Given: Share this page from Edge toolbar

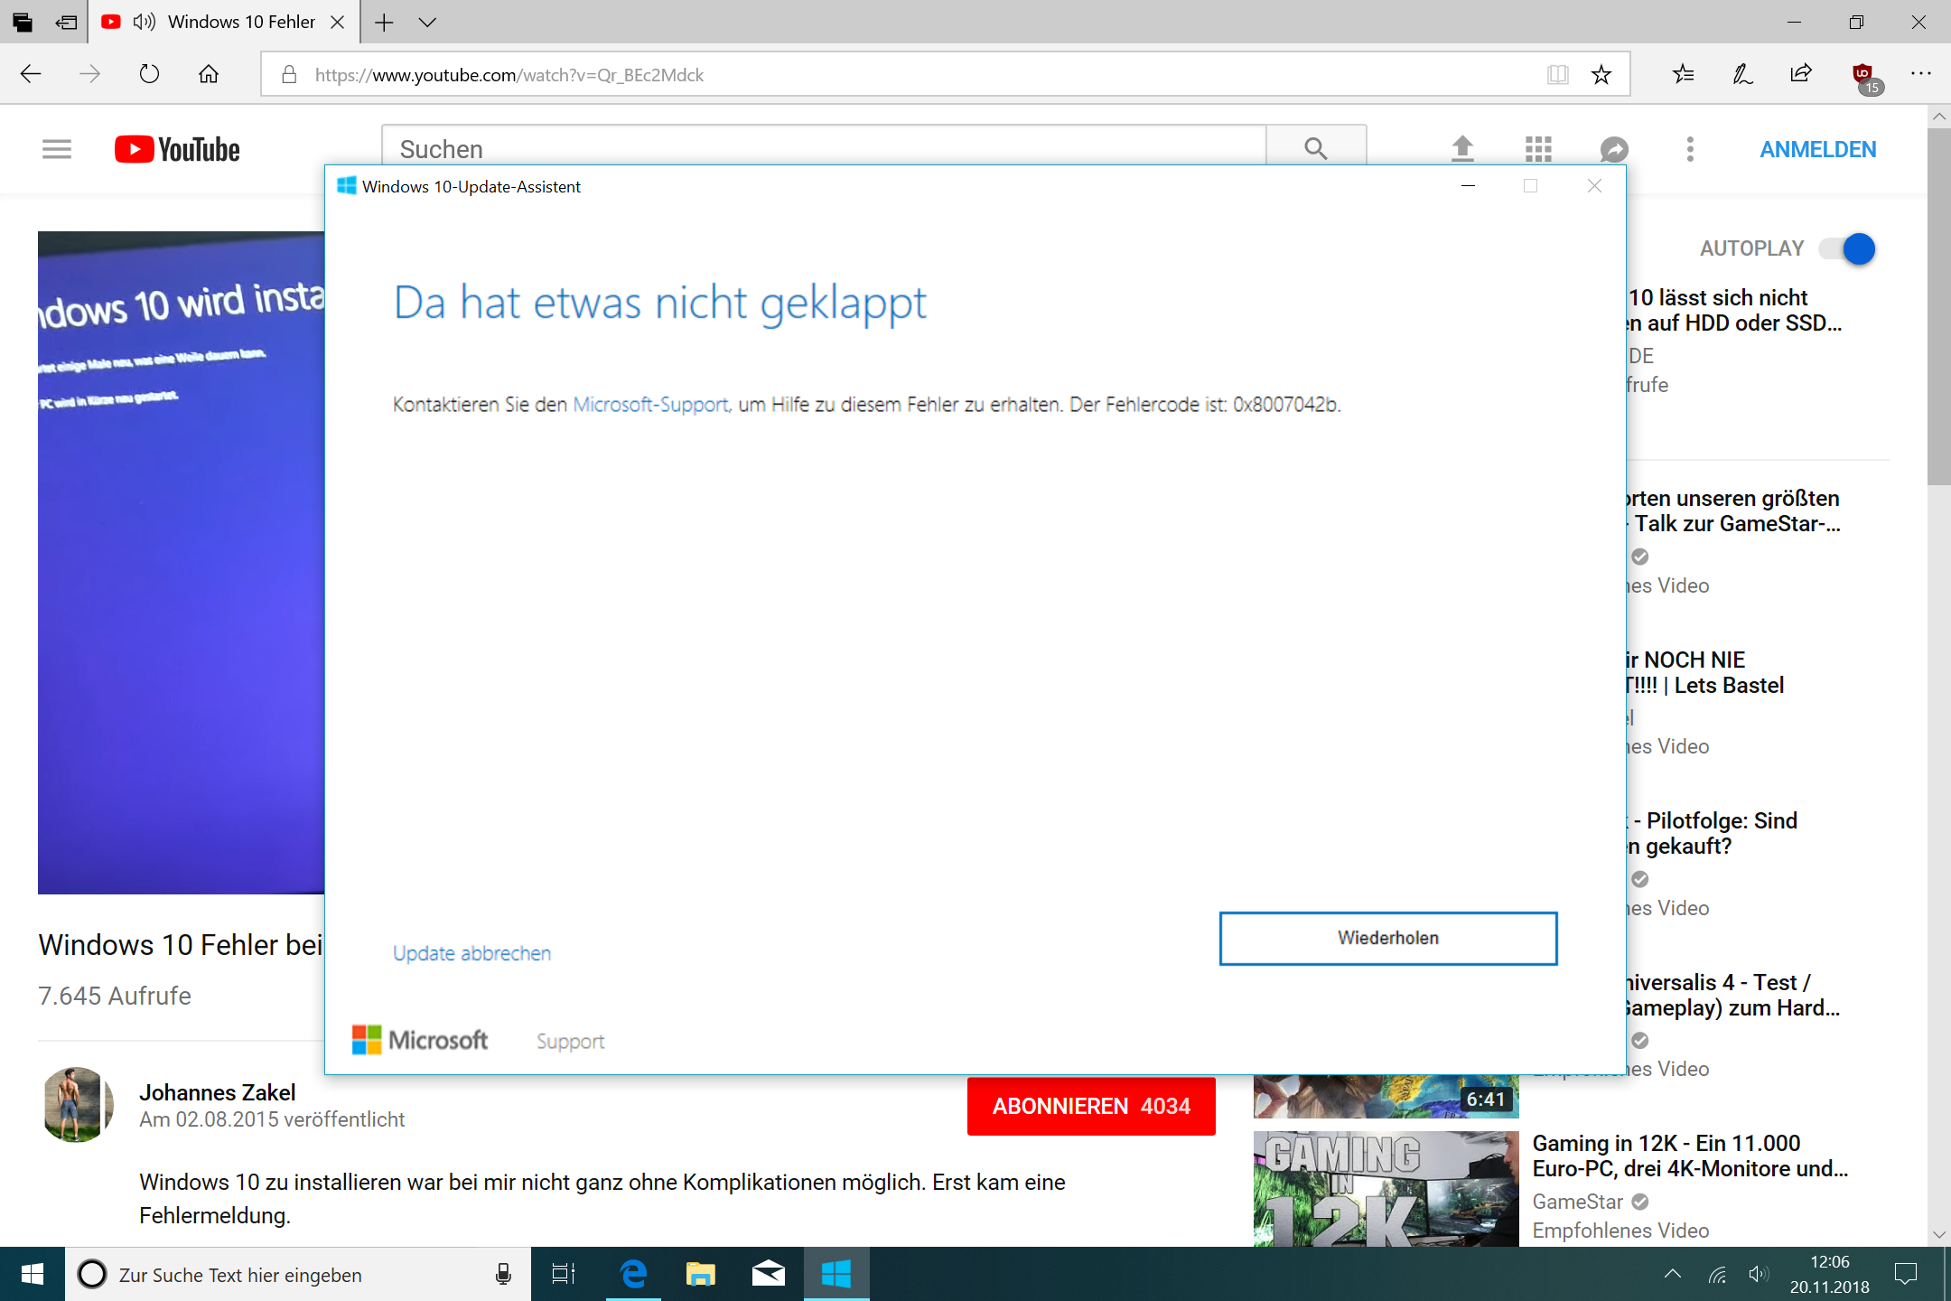Looking at the screenshot, I should tap(1801, 74).
